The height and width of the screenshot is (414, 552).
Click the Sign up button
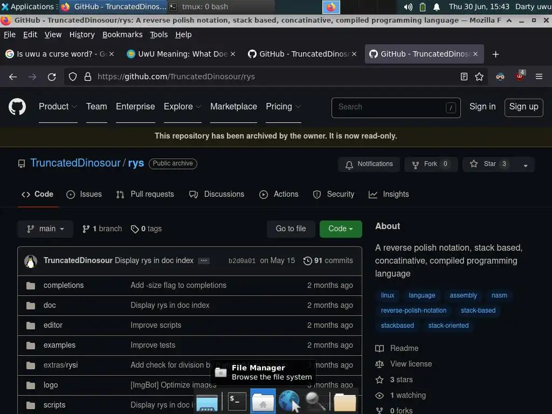[523, 107]
